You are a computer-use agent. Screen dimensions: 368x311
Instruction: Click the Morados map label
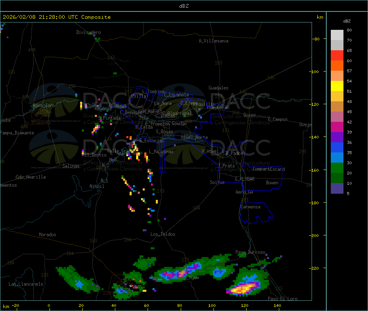[47, 235]
